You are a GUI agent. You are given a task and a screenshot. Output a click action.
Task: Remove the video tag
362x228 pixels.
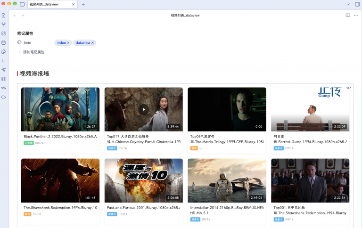coord(68,43)
